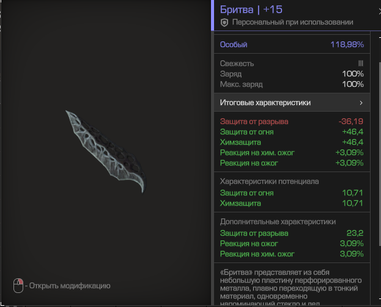Open the Итоговые характеристики section header
Screen dimensions: 381x307
(x=265, y=103)
